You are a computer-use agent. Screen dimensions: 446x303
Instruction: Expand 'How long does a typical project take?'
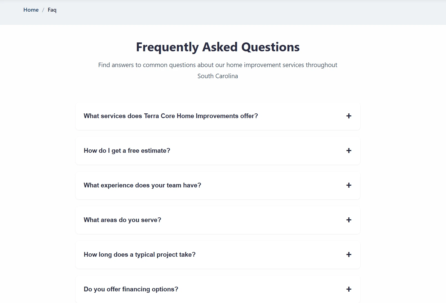pos(139,255)
